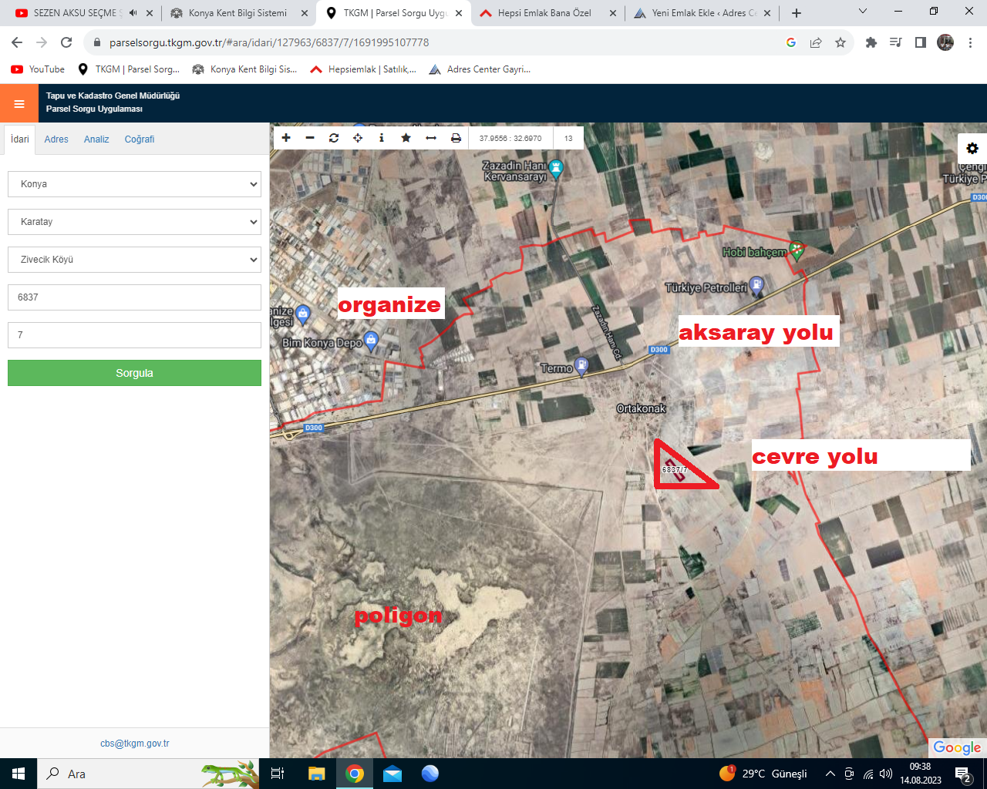
Task: Zoom in with the map plus icon
Action: pyautogui.click(x=286, y=138)
